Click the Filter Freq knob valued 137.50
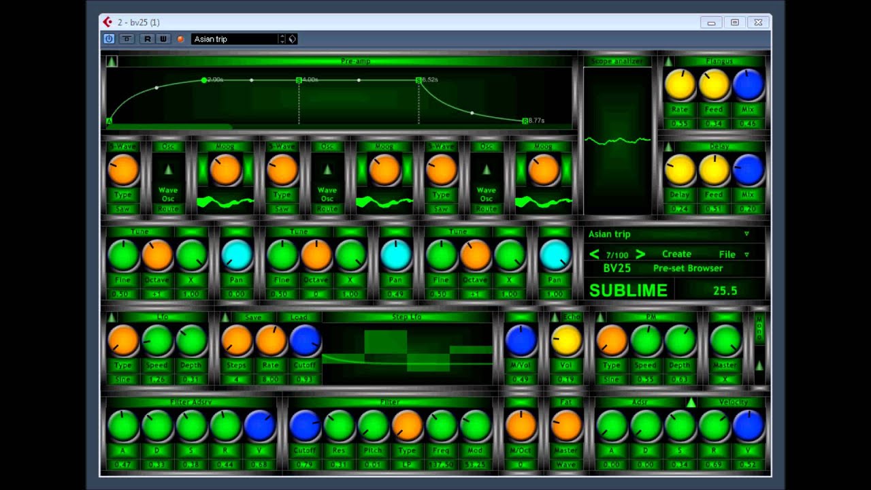Viewport: 871px width, 490px height. click(441, 425)
